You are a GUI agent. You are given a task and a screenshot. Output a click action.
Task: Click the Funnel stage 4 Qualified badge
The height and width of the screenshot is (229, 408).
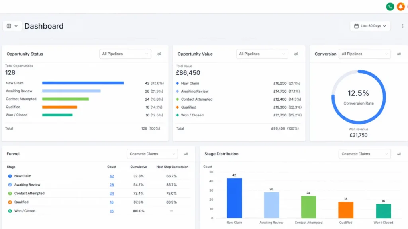(x=10, y=202)
